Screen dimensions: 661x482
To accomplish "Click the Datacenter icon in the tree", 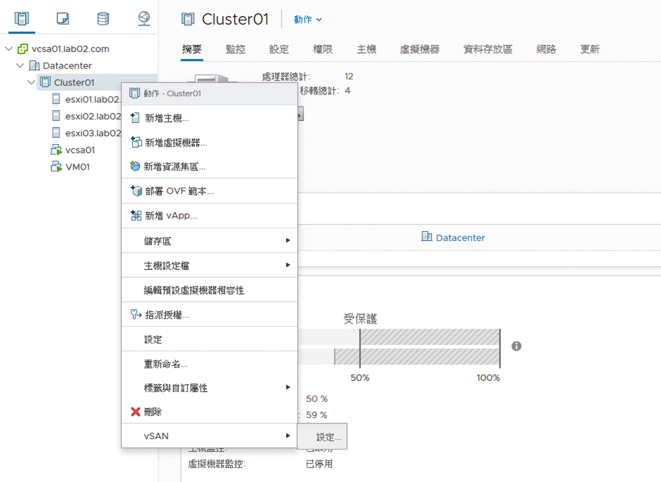I will pyautogui.click(x=34, y=65).
